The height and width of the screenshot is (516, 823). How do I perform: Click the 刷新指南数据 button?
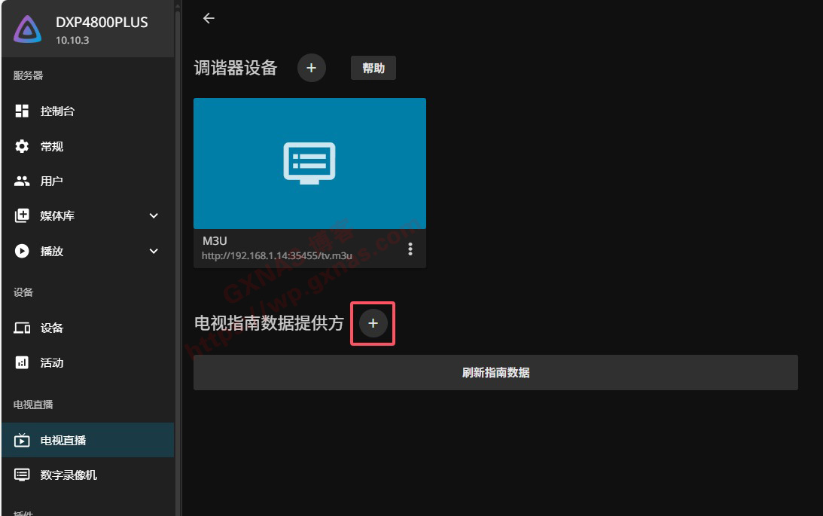tap(495, 373)
